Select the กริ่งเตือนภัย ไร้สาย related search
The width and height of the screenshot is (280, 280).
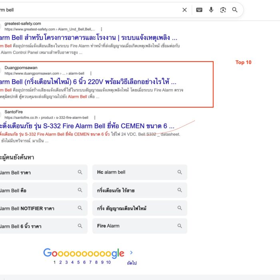[x=140, y=190]
